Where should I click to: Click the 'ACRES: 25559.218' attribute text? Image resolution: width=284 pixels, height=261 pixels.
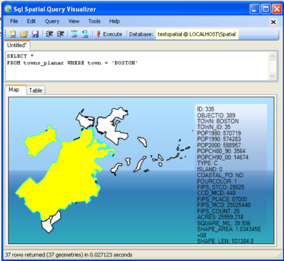[220, 217]
